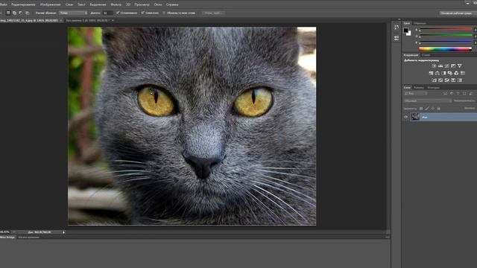
Task: Choose Add to Selection mode
Action: tap(14, 13)
